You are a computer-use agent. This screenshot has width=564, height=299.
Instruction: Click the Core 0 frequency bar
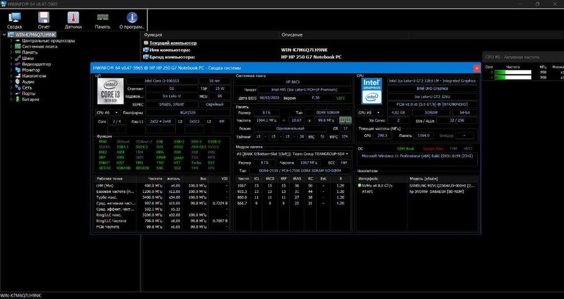pyautogui.click(x=513, y=72)
